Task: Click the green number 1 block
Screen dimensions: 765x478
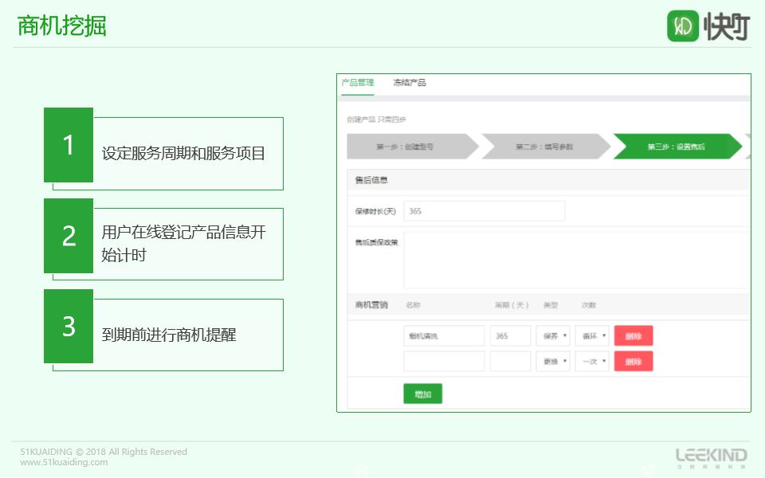Action: (69, 145)
